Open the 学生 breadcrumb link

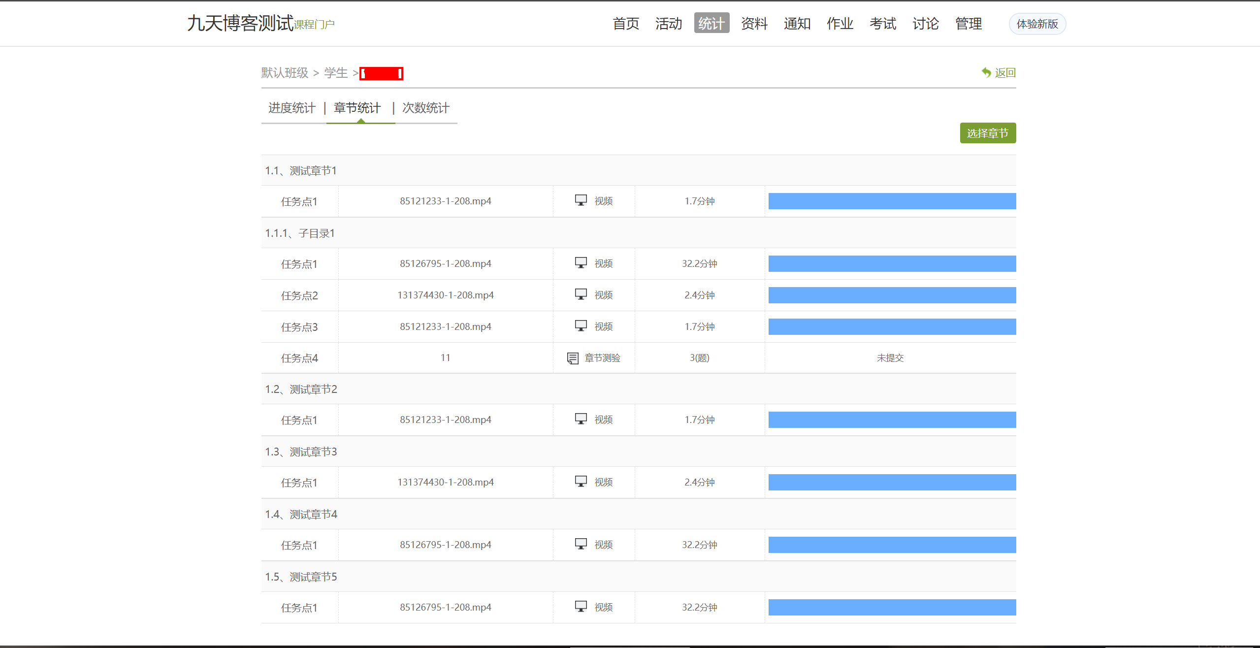(x=335, y=73)
